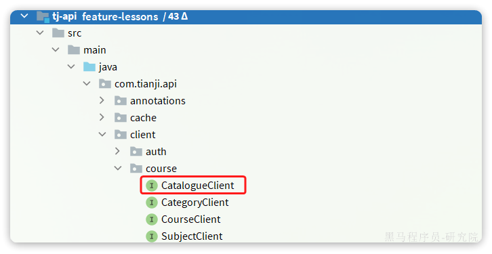Expand the cache package
The height and width of the screenshot is (254, 492).
[x=102, y=117]
